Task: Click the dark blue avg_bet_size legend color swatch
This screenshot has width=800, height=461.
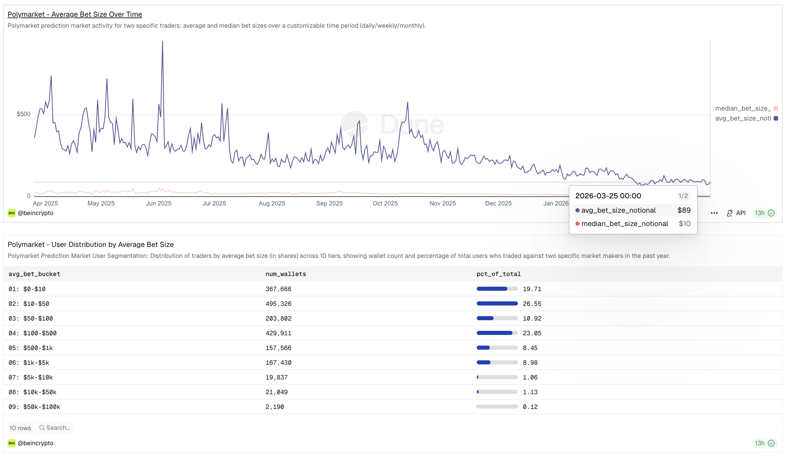Action: (x=776, y=119)
